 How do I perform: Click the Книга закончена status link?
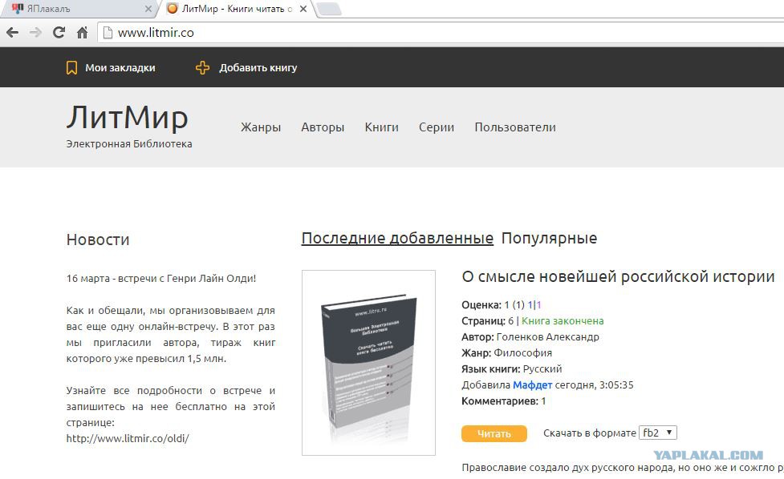pyautogui.click(x=563, y=321)
